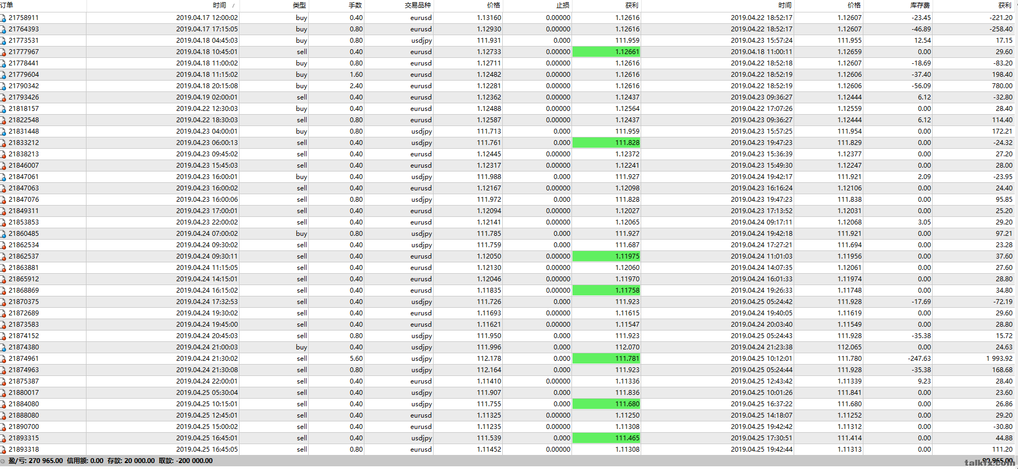
Task: Select the row icon for order 21874961
Action: coord(3,359)
